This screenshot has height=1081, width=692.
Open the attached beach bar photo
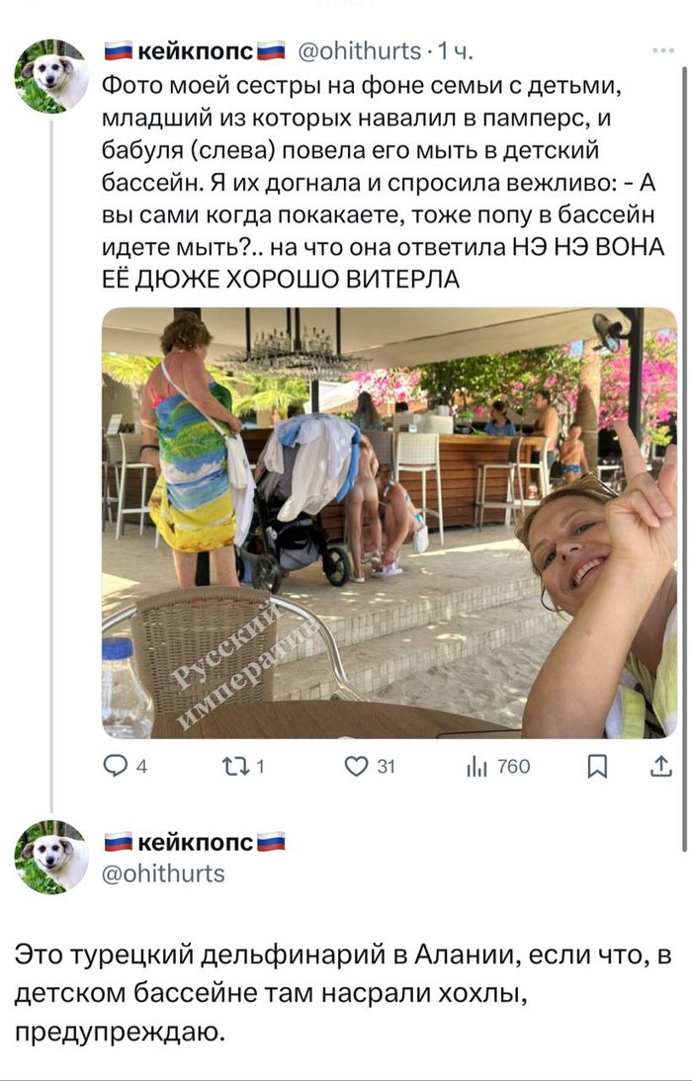point(389,523)
